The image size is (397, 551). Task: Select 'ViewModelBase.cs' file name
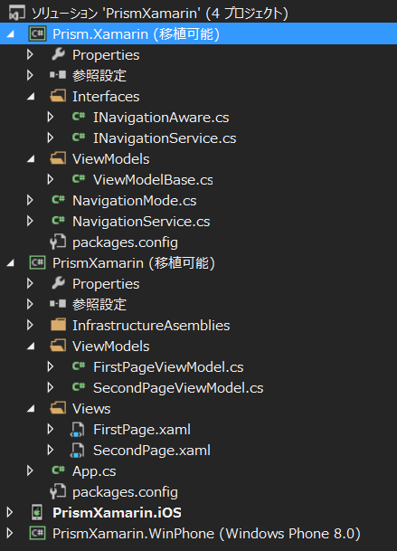(153, 180)
